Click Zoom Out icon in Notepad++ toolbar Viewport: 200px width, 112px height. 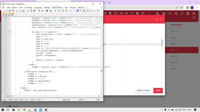pos(58,11)
